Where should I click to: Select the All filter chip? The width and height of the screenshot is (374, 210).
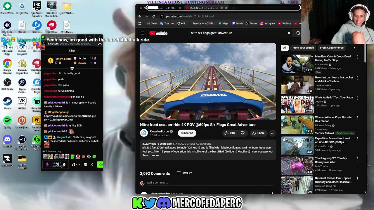(285, 48)
